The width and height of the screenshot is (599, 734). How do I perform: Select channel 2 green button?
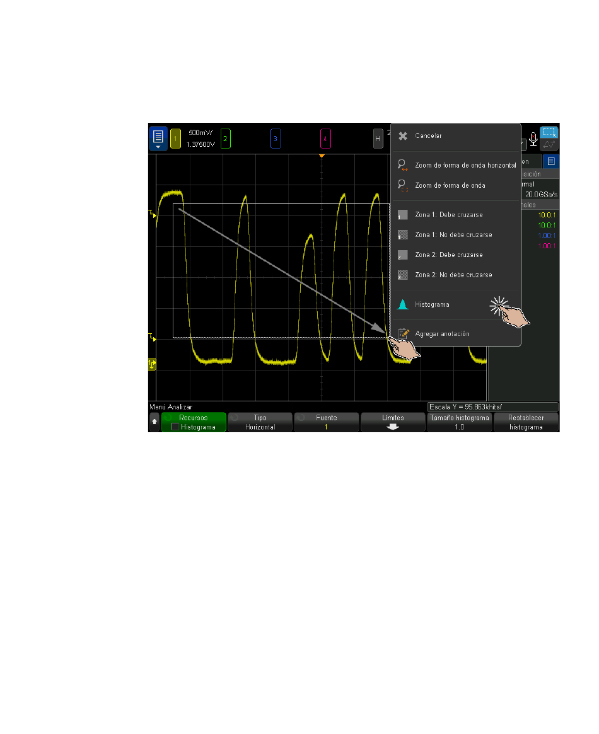pyautogui.click(x=225, y=139)
